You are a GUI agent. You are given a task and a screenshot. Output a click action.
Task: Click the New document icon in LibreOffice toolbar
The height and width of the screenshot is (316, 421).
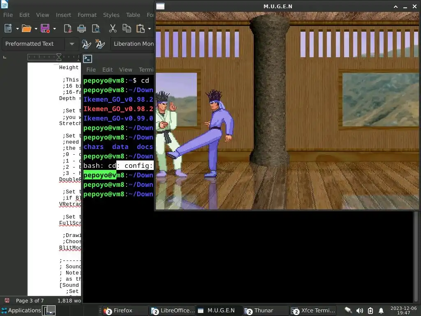(8, 28)
